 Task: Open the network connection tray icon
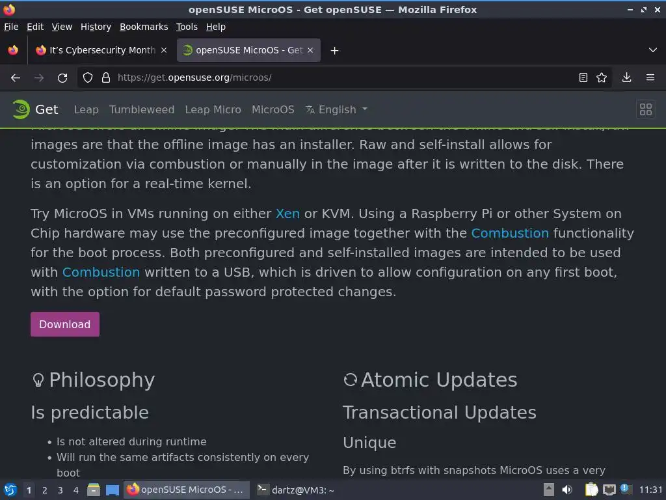pyautogui.click(x=609, y=490)
